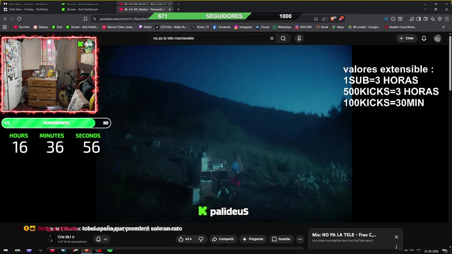Click the Preguntar button
The image size is (452, 254).
click(253, 239)
